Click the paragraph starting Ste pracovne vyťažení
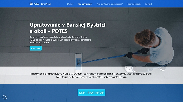The image size is (183, 102). (x=60, y=40)
